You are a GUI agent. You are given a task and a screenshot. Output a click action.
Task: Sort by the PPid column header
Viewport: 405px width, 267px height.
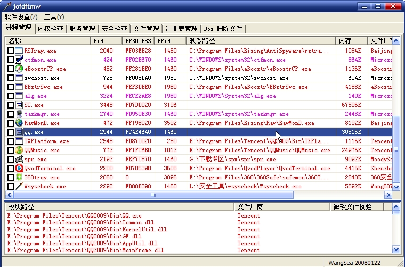point(170,41)
